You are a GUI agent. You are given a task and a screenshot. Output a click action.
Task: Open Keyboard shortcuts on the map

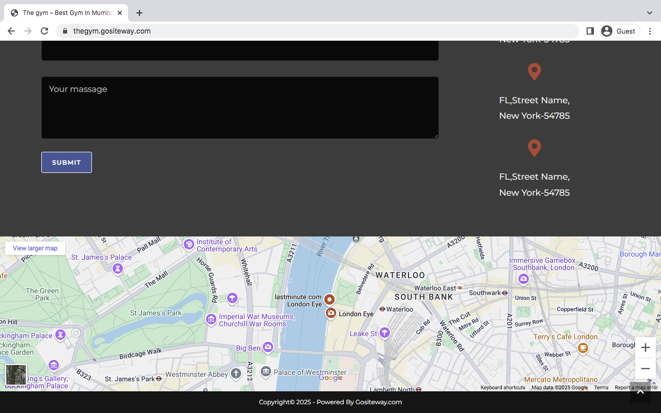(503, 387)
